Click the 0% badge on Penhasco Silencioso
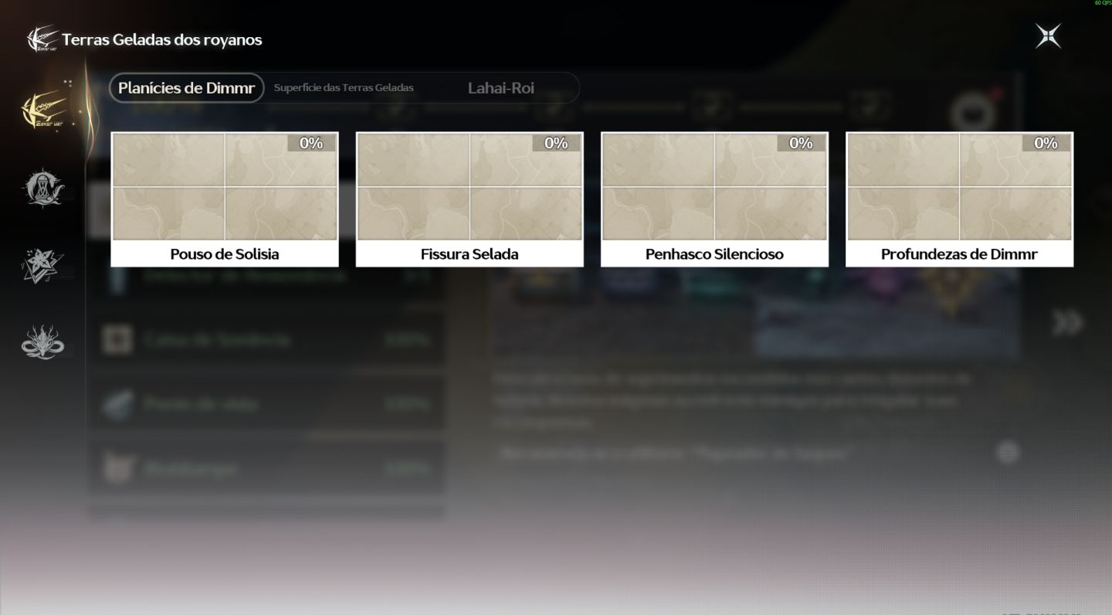Viewport: 1112px width, 615px height. point(801,143)
